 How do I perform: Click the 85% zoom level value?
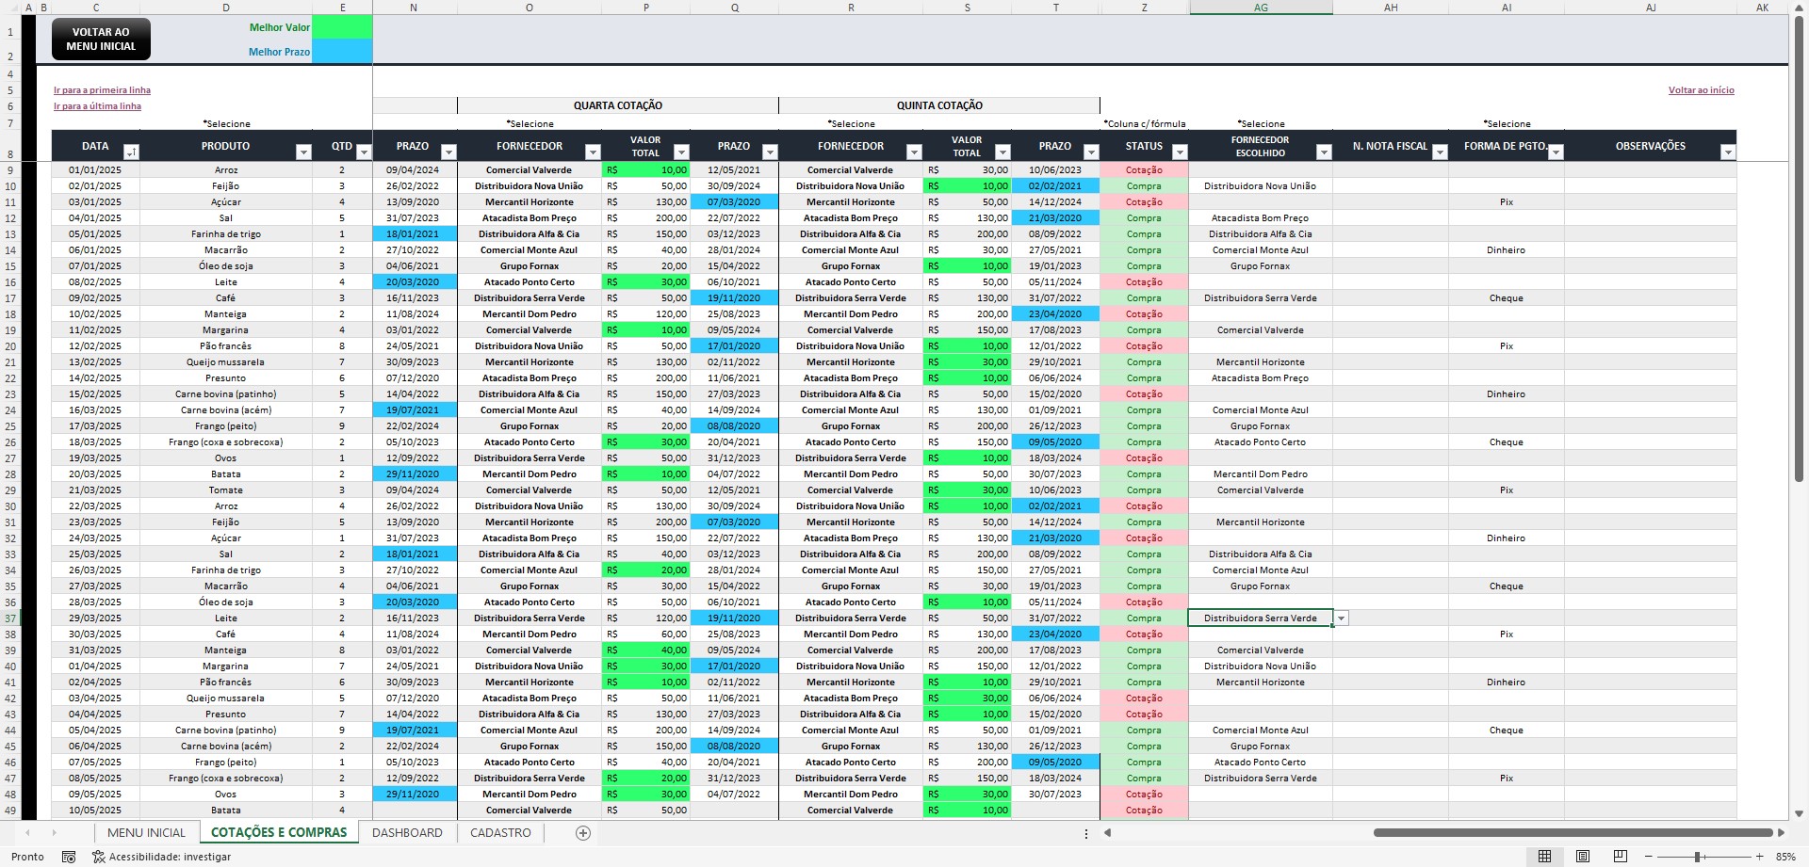point(1785,857)
